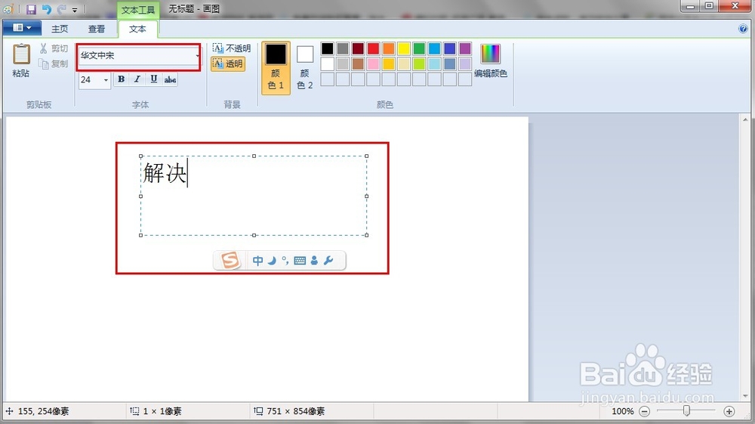This screenshot has width=755, height=424.
Task: Toggle bold formatting
Action: pos(122,79)
